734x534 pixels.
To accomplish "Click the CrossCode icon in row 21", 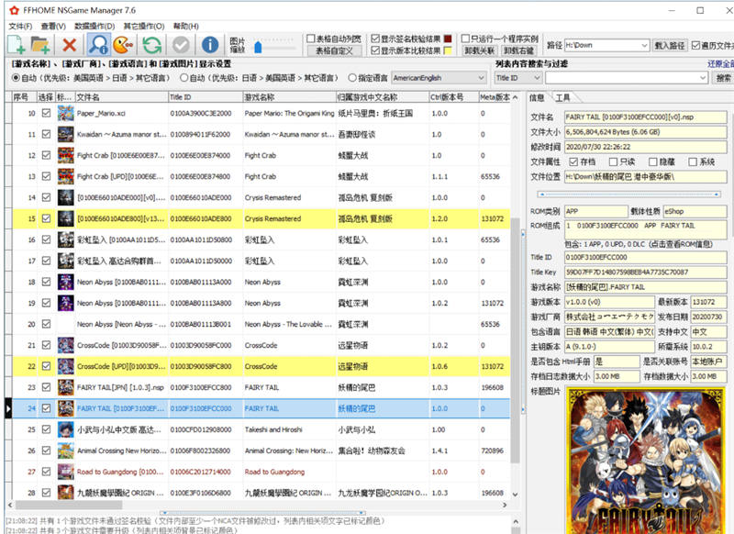I will tap(65, 345).
